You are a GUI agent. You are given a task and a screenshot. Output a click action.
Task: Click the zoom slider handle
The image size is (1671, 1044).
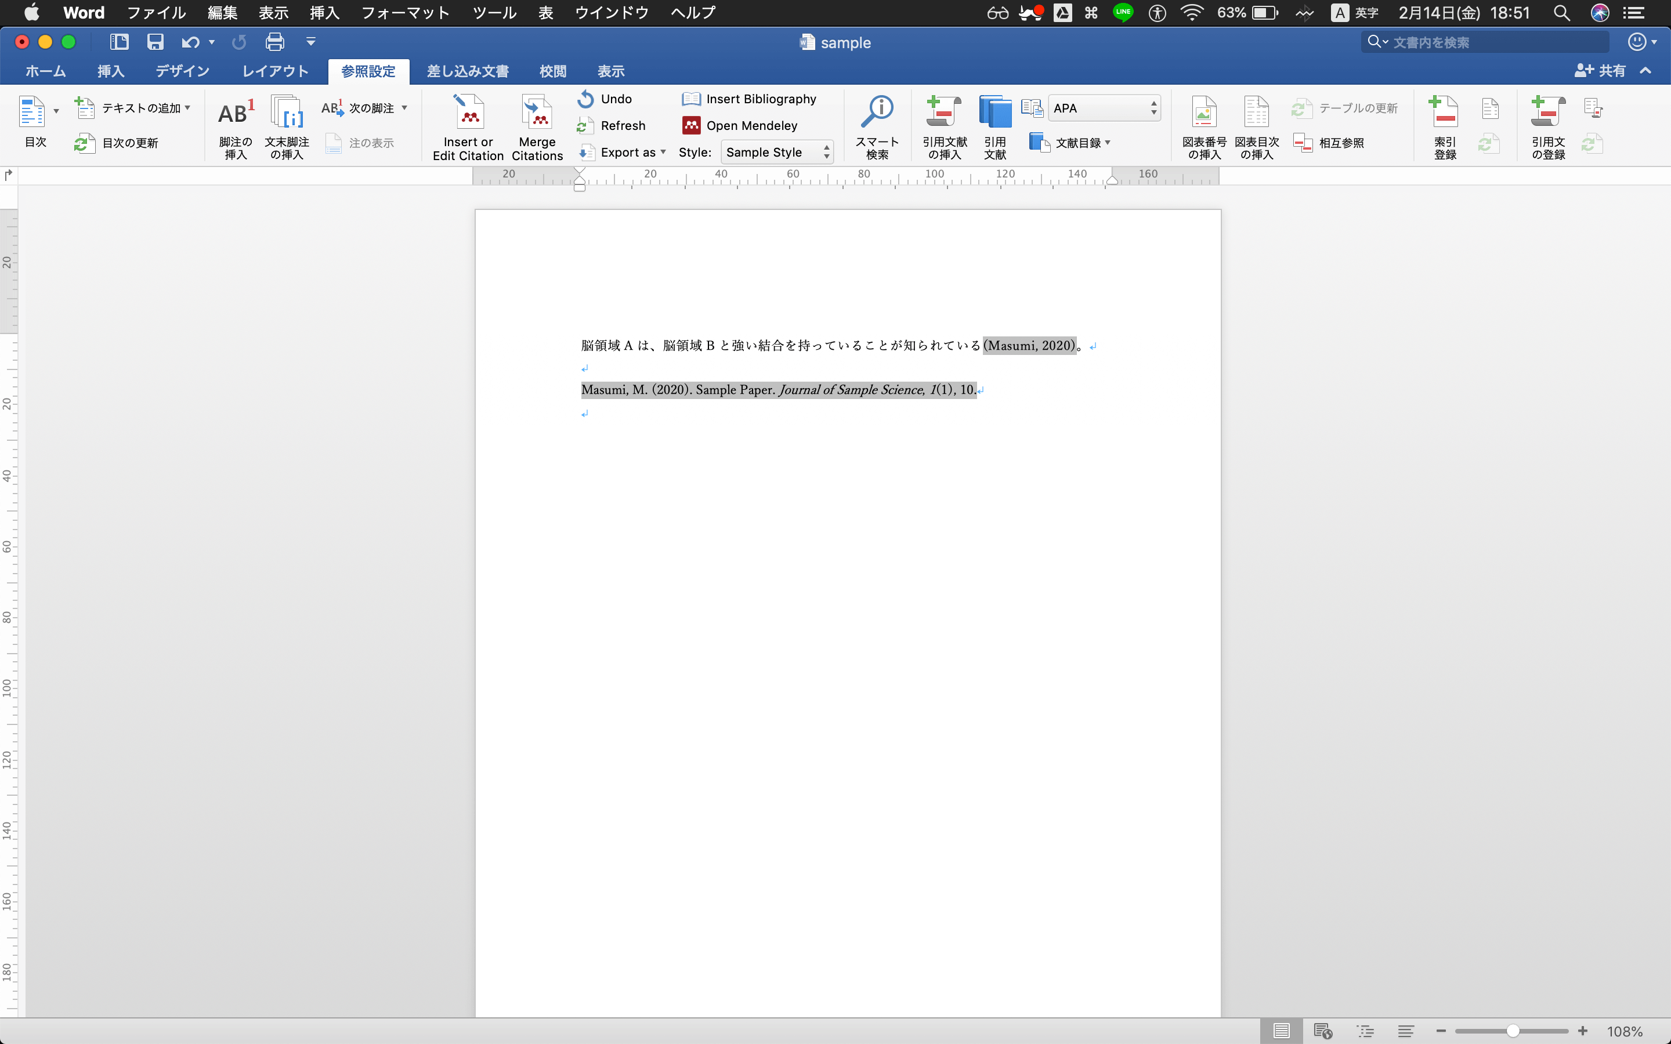[x=1512, y=1031]
